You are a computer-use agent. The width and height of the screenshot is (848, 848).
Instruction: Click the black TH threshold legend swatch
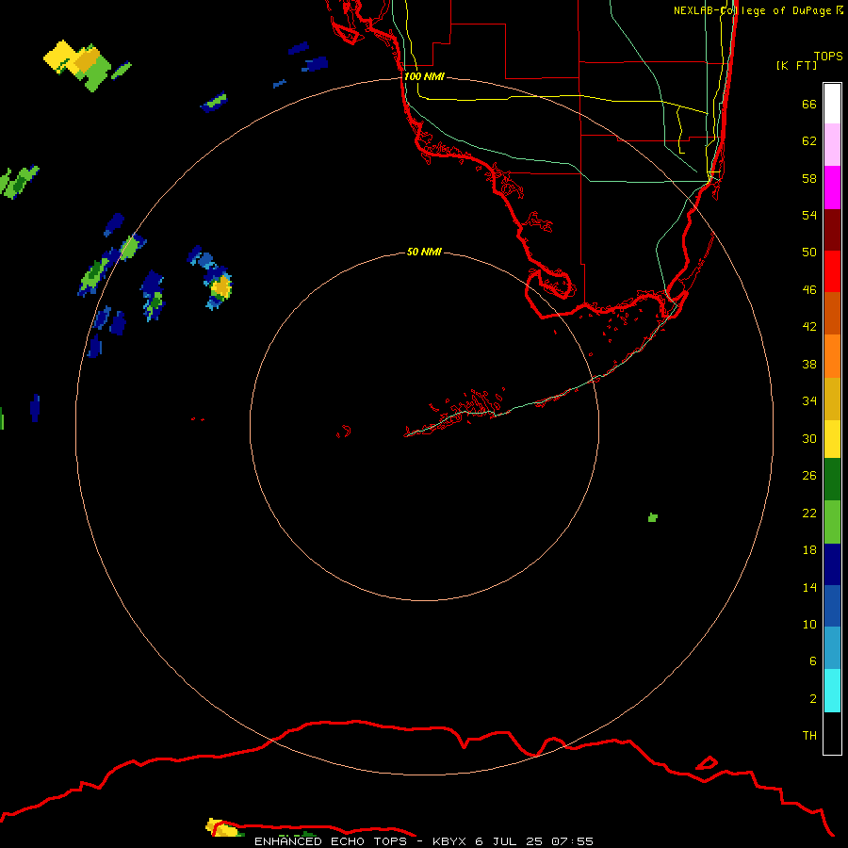832,733
